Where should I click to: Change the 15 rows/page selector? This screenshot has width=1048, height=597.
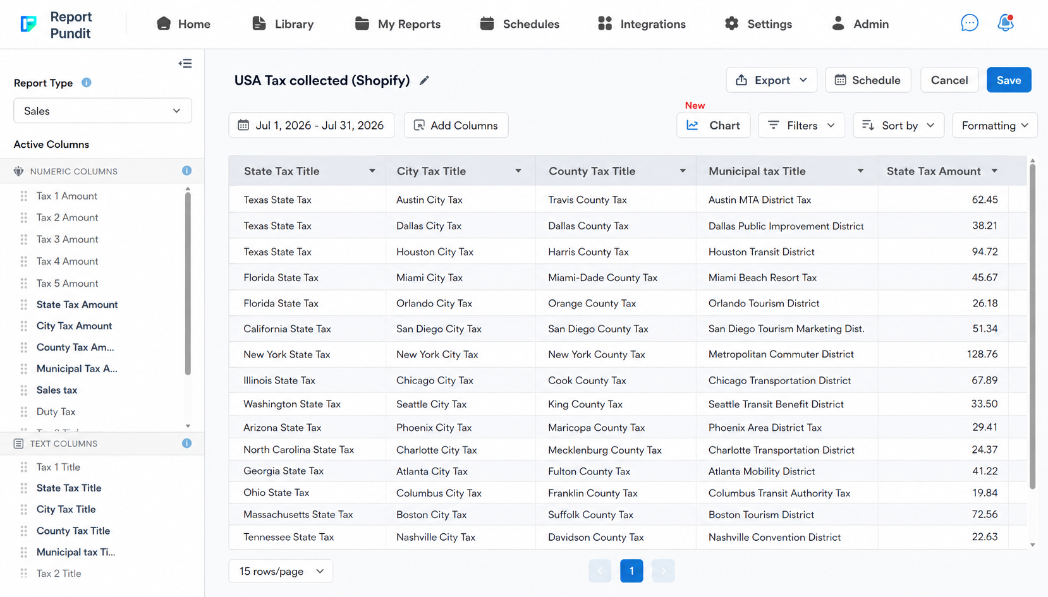(281, 571)
